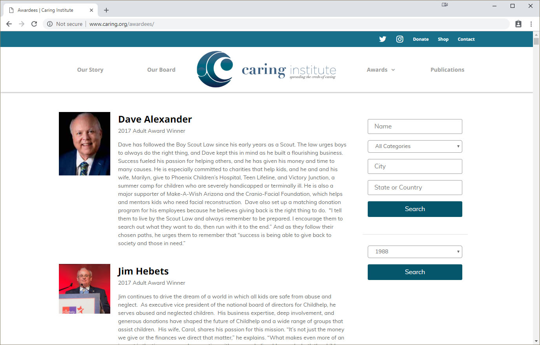Click the Caring Institute logo
This screenshot has width=540, height=345.
pos(266,69)
